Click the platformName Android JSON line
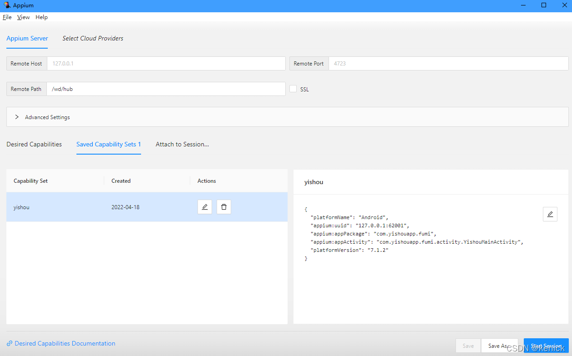This screenshot has width=572, height=356. click(349, 217)
